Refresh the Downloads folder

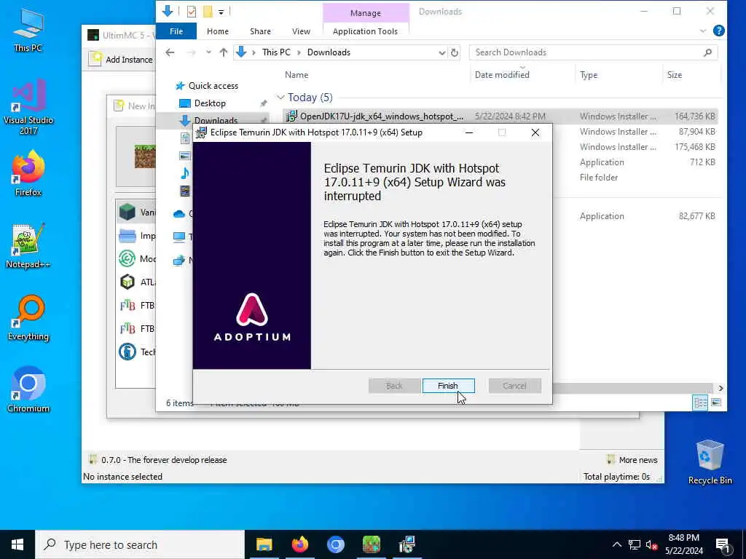[455, 52]
